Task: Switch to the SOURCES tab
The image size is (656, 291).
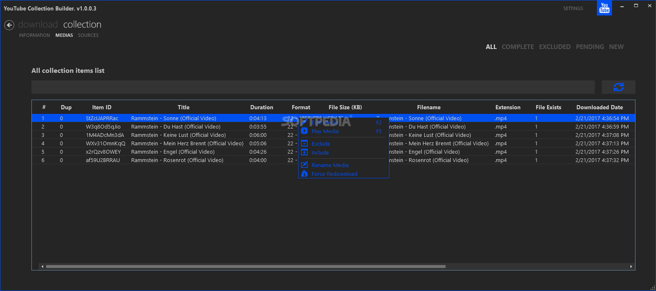Action: [88, 35]
